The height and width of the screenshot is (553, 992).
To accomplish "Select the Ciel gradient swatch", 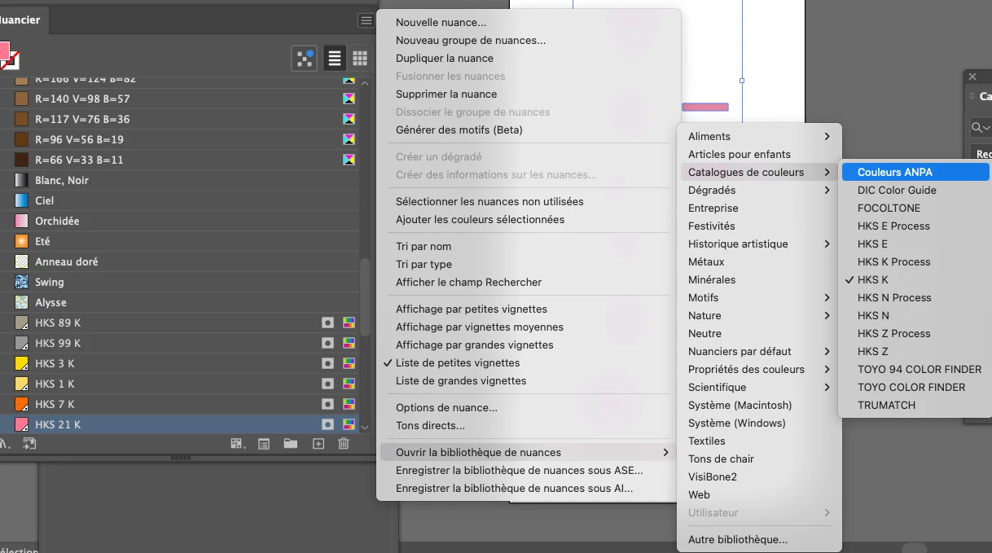I will click(x=22, y=200).
